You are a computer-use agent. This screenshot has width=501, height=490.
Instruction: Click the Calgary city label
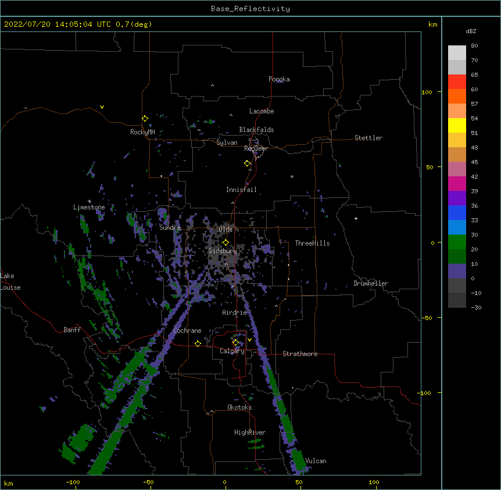[x=232, y=351]
